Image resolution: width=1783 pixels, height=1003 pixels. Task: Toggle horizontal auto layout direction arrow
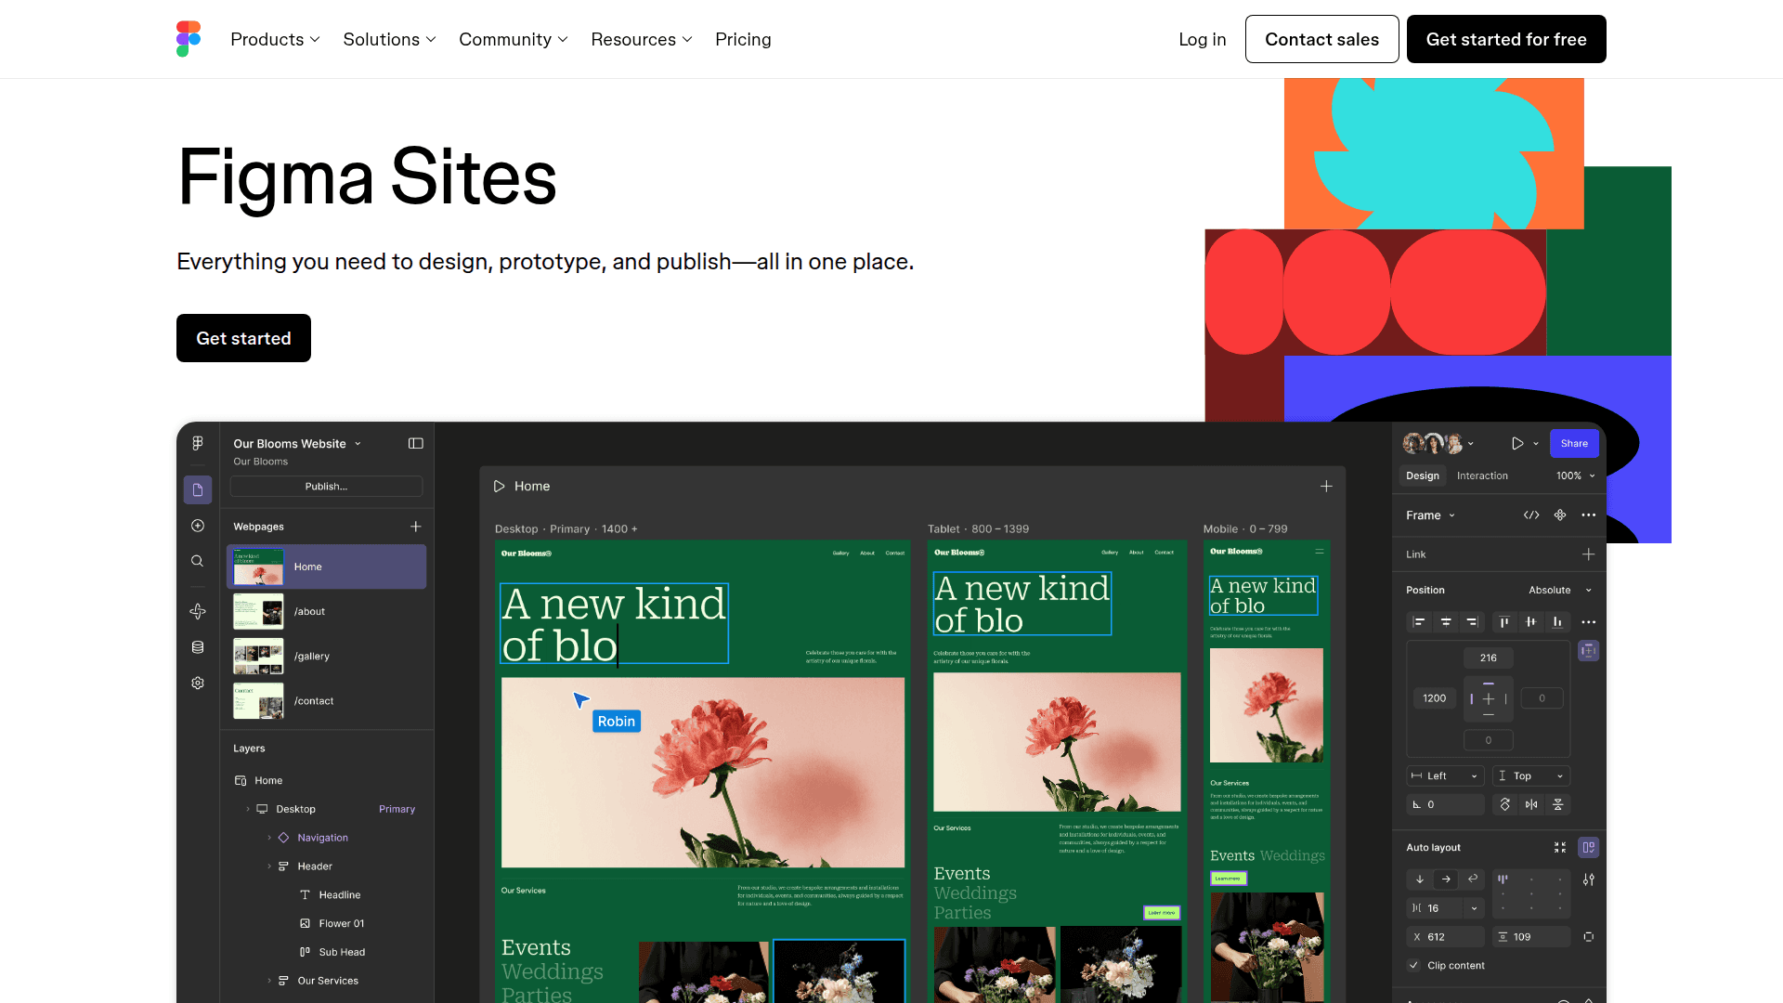point(1446,879)
